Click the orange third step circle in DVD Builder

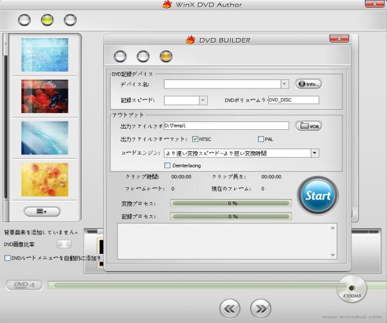click(166, 56)
